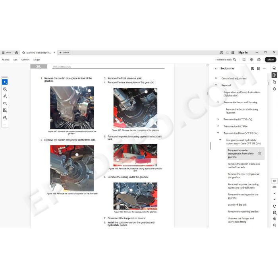Open Remove the cardan crosspiece on front axle bookmark
The height and width of the screenshot is (278, 278).
pyautogui.click(x=243, y=166)
